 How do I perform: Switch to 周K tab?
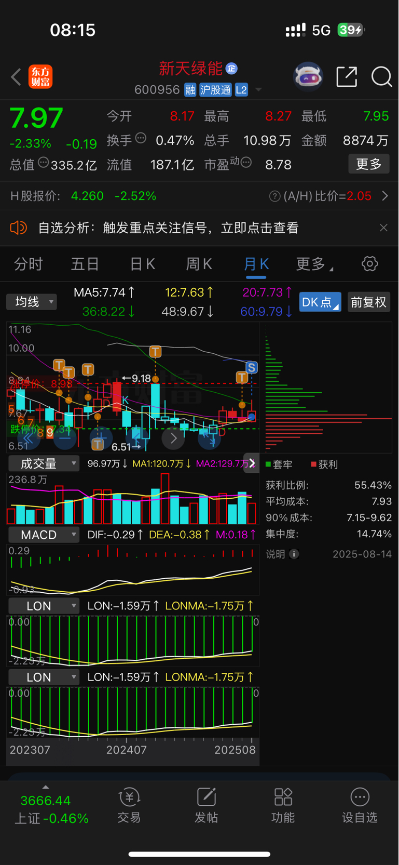click(199, 264)
